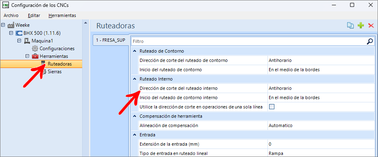Screen dimensions: 378x157
Task: Collapse the Entrada section
Action: tap(134, 135)
